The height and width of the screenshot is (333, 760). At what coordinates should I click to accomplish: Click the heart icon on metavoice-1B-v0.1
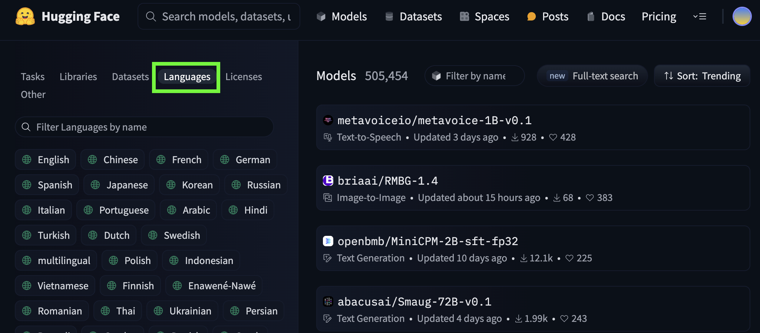[x=553, y=137]
